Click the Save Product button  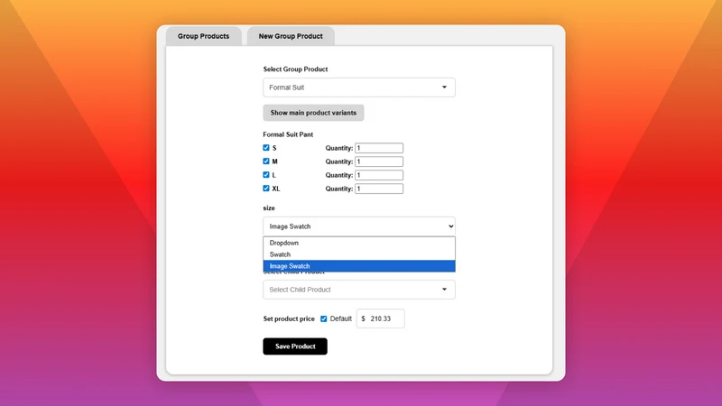pyautogui.click(x=295, y=346)
